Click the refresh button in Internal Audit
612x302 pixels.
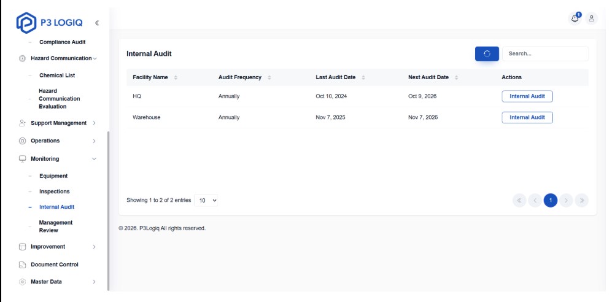coord(487,54)
